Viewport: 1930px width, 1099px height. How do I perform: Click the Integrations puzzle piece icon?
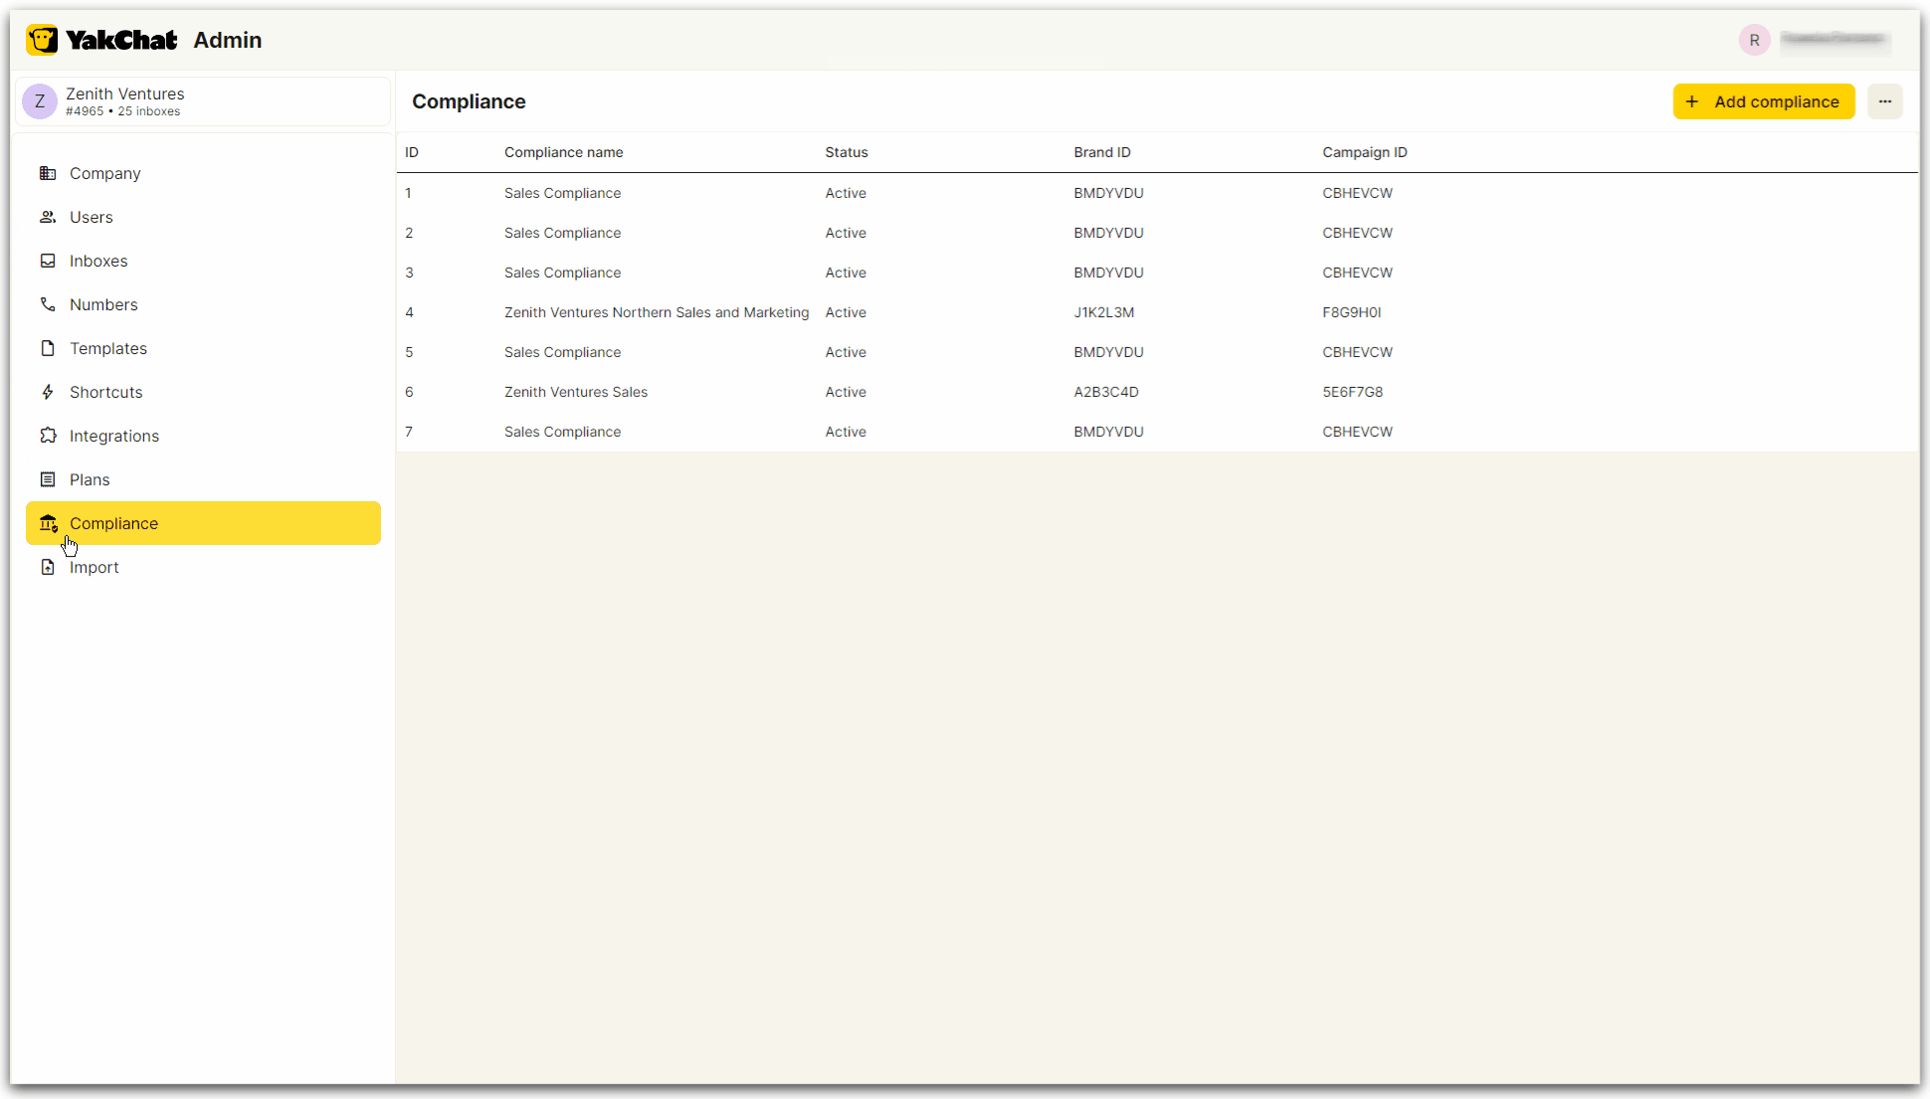[x=48, y=436]
